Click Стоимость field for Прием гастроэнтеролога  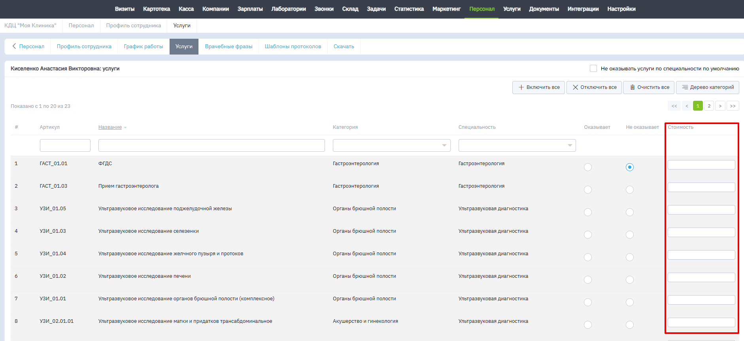[x=701, y=187]
